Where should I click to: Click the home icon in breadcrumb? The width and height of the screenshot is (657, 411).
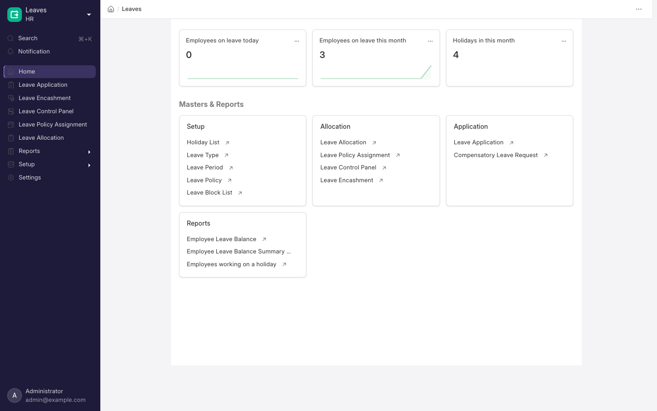coord(111,9)
